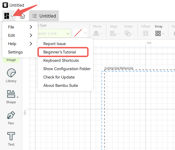This screenshot has height=150, width=175.
Task: Open Settings from the main menu
Action: click(20, 52)
